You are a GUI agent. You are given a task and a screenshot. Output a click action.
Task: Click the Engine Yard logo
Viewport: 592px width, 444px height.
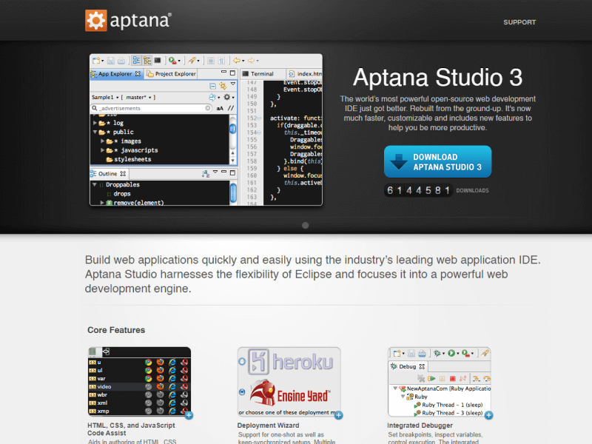pos(289,393)
